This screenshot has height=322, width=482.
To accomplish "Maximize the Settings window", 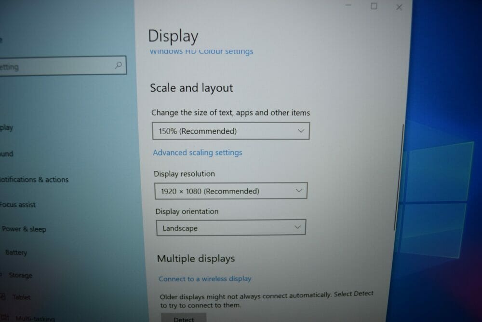I will [x=374, y=6].
